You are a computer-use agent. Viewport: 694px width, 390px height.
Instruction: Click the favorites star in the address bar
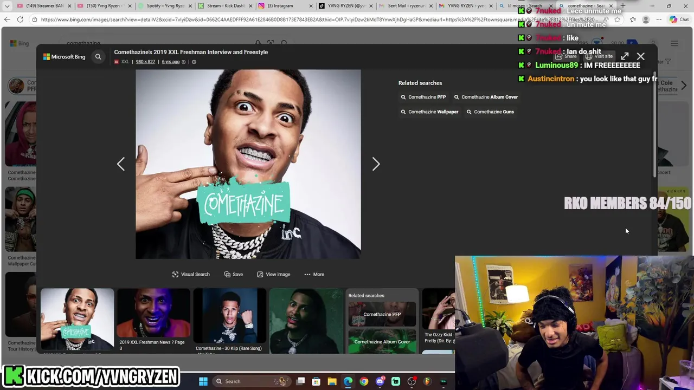click(618, 19)
